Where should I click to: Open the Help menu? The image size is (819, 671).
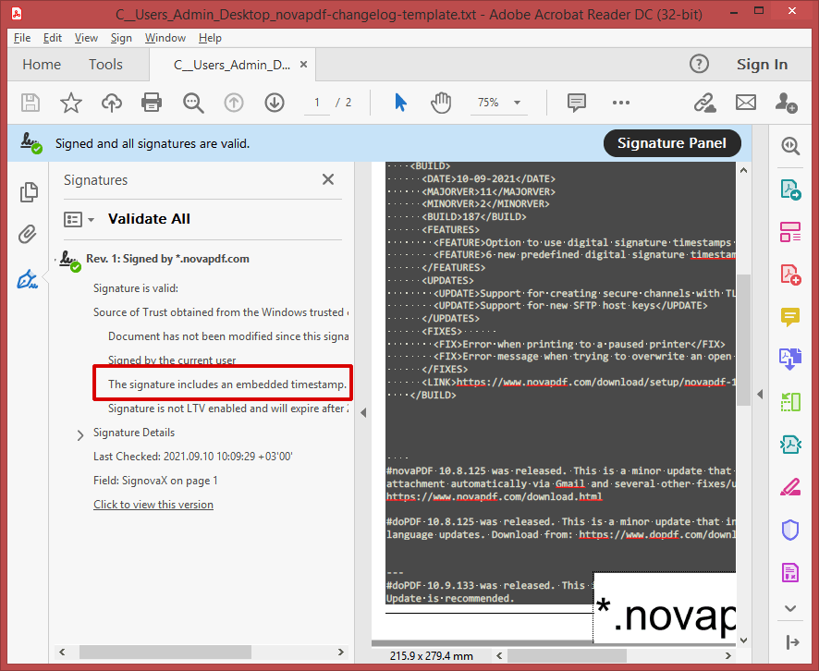(210, 38)
